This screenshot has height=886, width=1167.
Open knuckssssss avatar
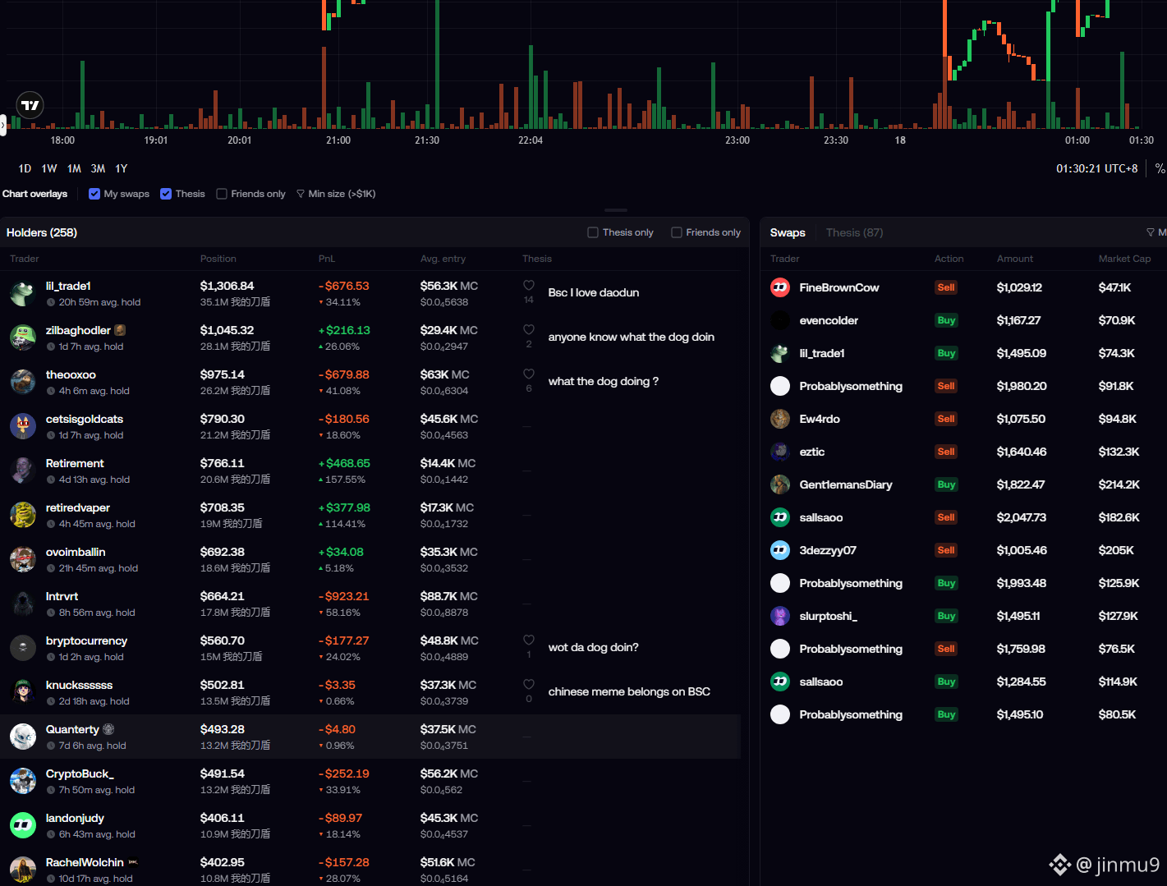tap(23, 692)
